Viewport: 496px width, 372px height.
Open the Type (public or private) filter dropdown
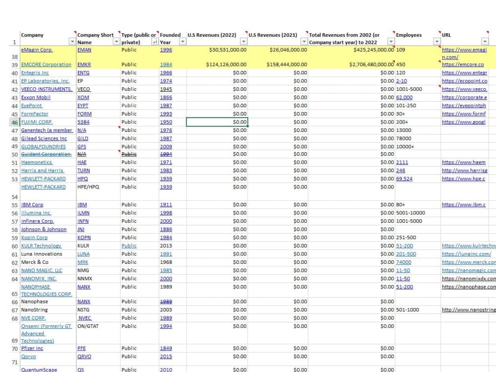pyautogui.click(x=155, y=42)
